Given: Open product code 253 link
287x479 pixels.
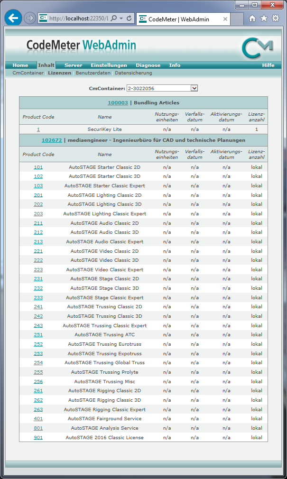Looking at the screenshot, I should [38, 353].
